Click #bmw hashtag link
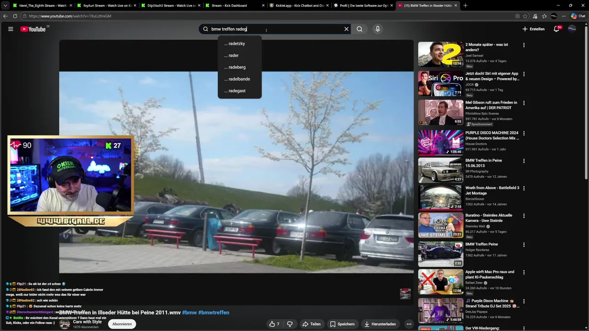 click(189, 313)
